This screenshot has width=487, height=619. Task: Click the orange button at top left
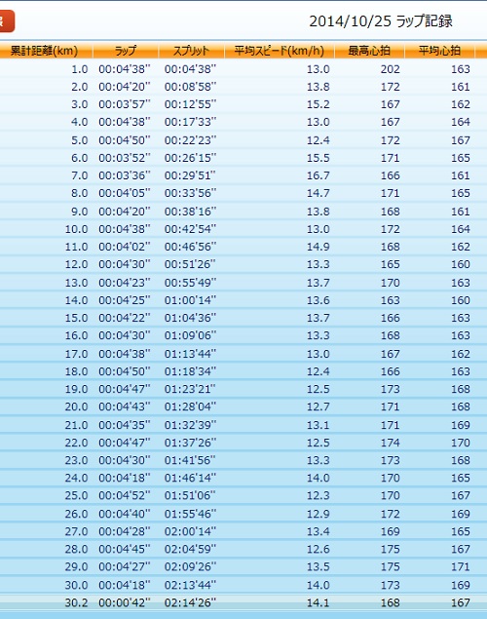pyautogui.click(x=6, y=21)
